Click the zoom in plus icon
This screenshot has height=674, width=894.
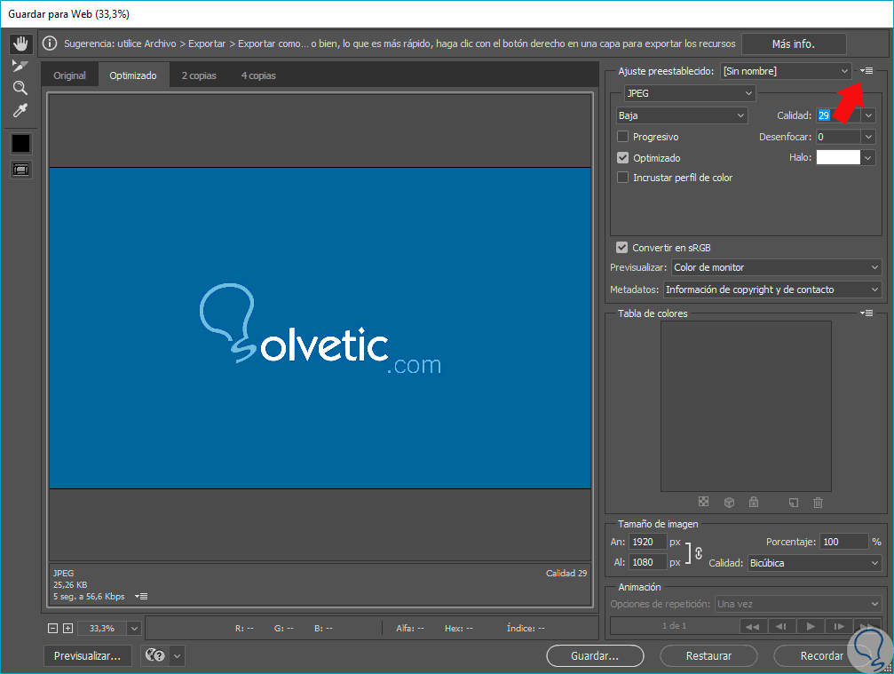[67, 629]
